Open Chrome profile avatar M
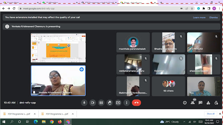The height and width of the screenshot is (125, 223). pyautogui.click(x=214, y=8)
